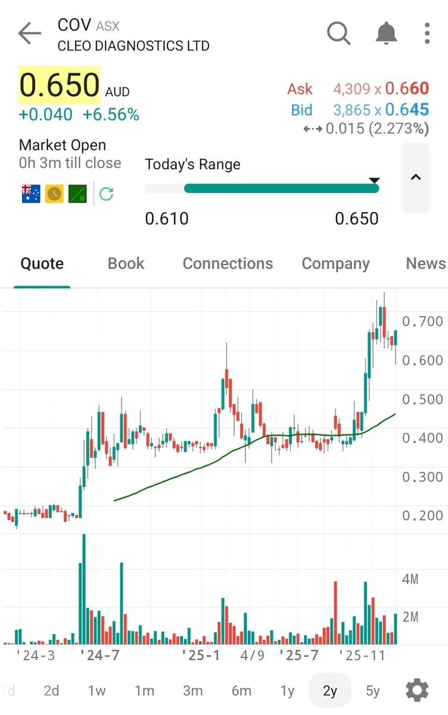Tap the 4M volume axis label
This screenshot has width=448, height=715.
pos(410,579)
